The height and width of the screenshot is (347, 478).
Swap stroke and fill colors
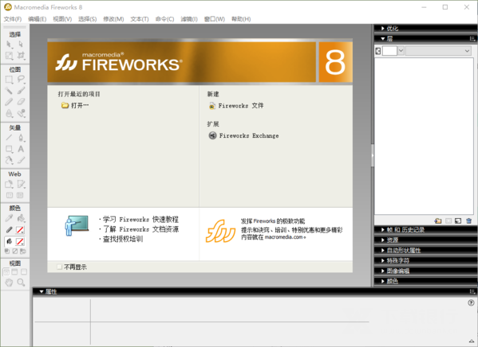coord(23,251)
